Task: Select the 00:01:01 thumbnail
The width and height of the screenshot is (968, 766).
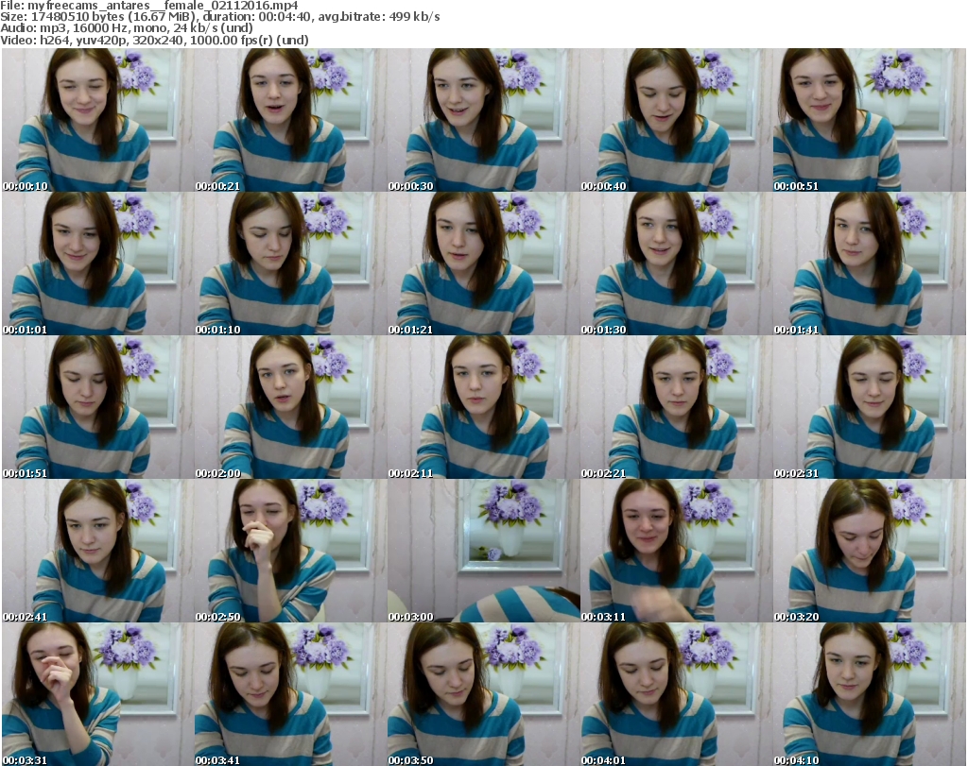Action: [x=97, y=264]
